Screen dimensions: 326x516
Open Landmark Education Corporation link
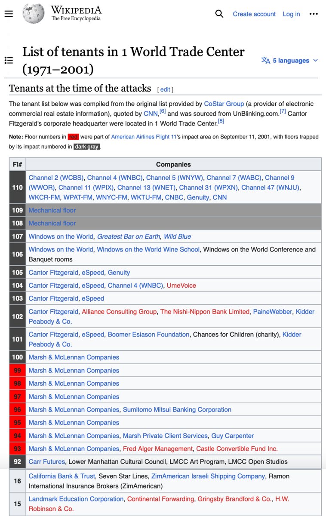pos(76,499)
